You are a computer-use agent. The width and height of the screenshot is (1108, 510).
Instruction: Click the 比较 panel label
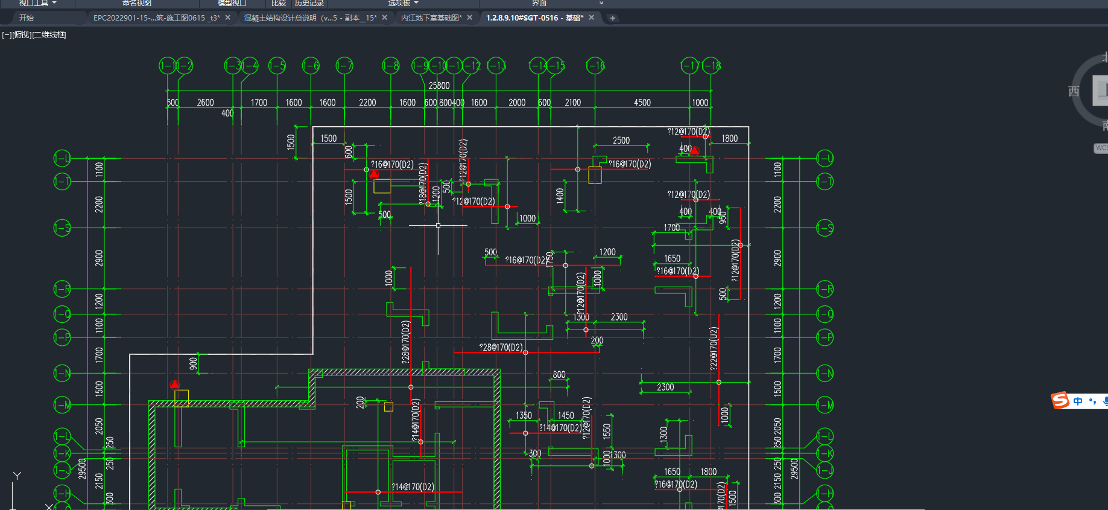[279, 3]
